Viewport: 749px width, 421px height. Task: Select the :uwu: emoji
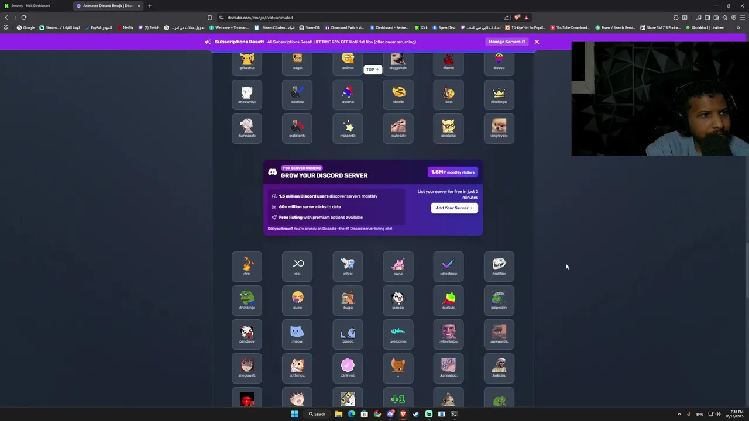pyautogui.click(x=398, y=267)
